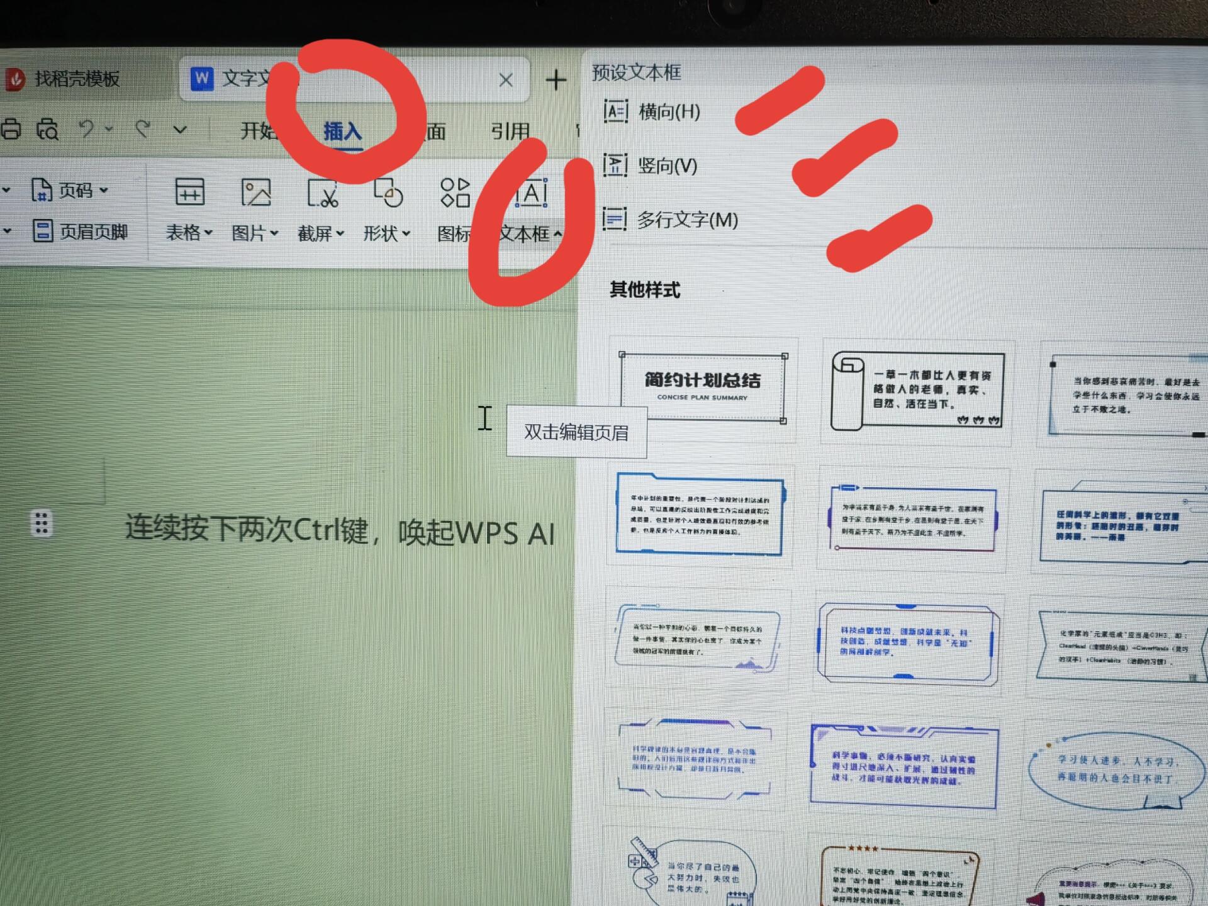Click the 连续按下两次Ctrl键 hint text
The height and width of the screenshot is (906, 1208).
340,530
